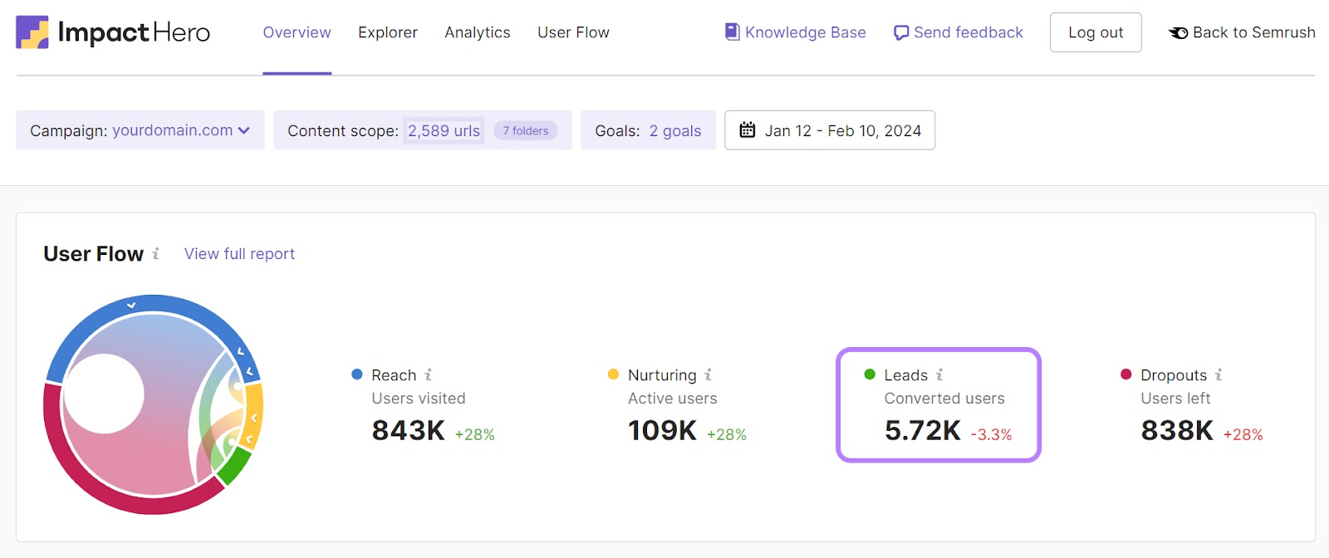Switch to the Analytics tab
Image resolution: width=1329 pixels, height=558 pixels.
pyautogui.click(x=478, y=32)
